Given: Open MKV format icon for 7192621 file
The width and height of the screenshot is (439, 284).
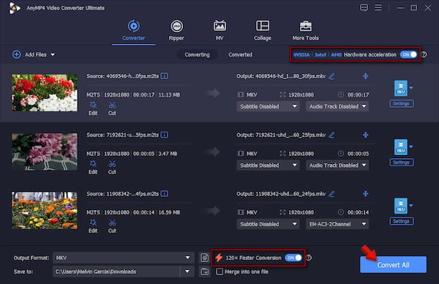Looking at the screenshot, I should 401,147.
